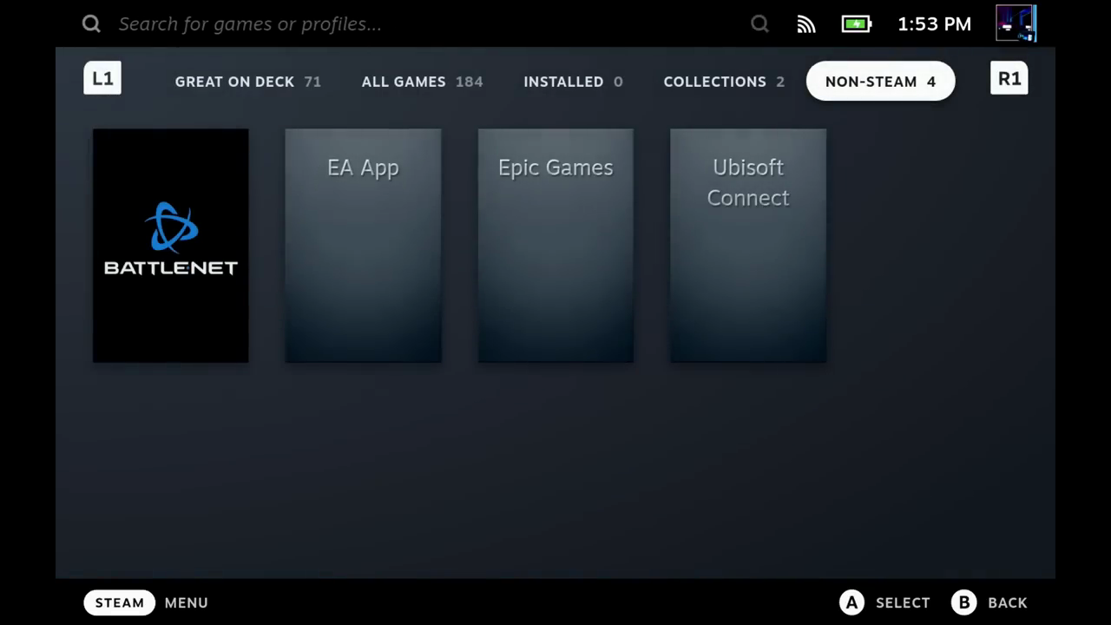Click the R1 shoulder button glyph
This screenshot has width=1111, height=625.
tap(1009, 78)
